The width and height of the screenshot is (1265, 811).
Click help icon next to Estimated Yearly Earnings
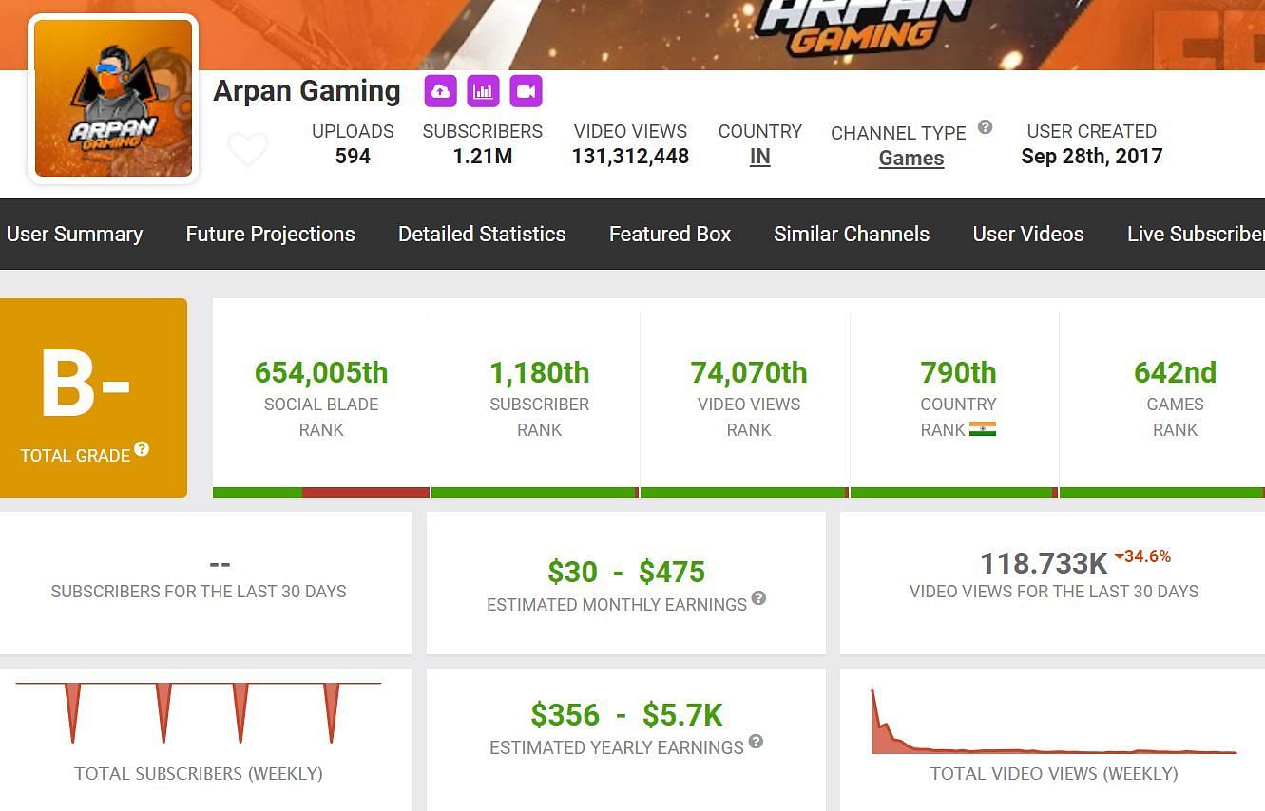tap(756, 741)
